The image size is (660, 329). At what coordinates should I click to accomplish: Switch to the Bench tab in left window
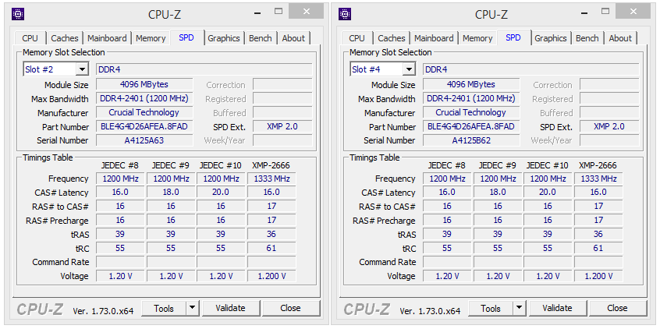click(x=260, y=38)
